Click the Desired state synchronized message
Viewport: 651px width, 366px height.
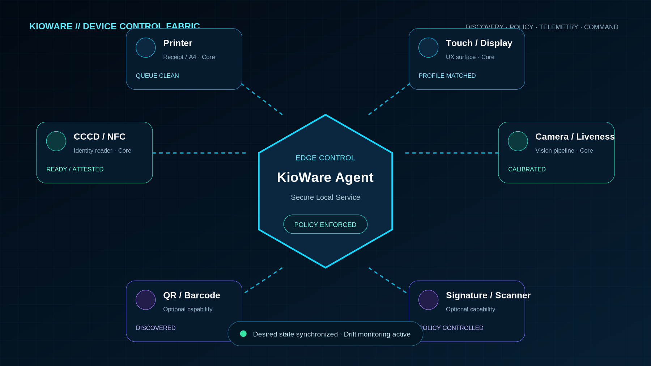[332, 334]
